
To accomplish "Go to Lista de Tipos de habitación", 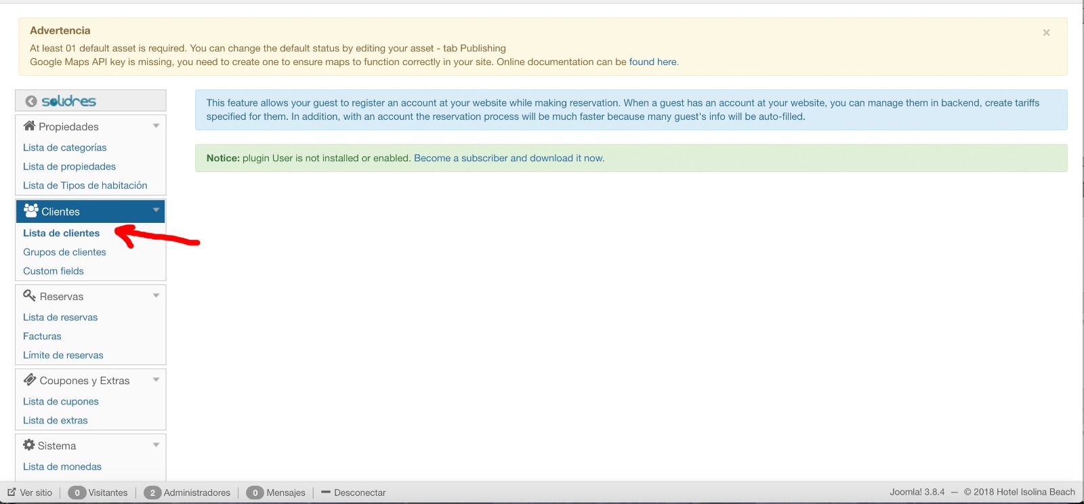I will point(85,186).
